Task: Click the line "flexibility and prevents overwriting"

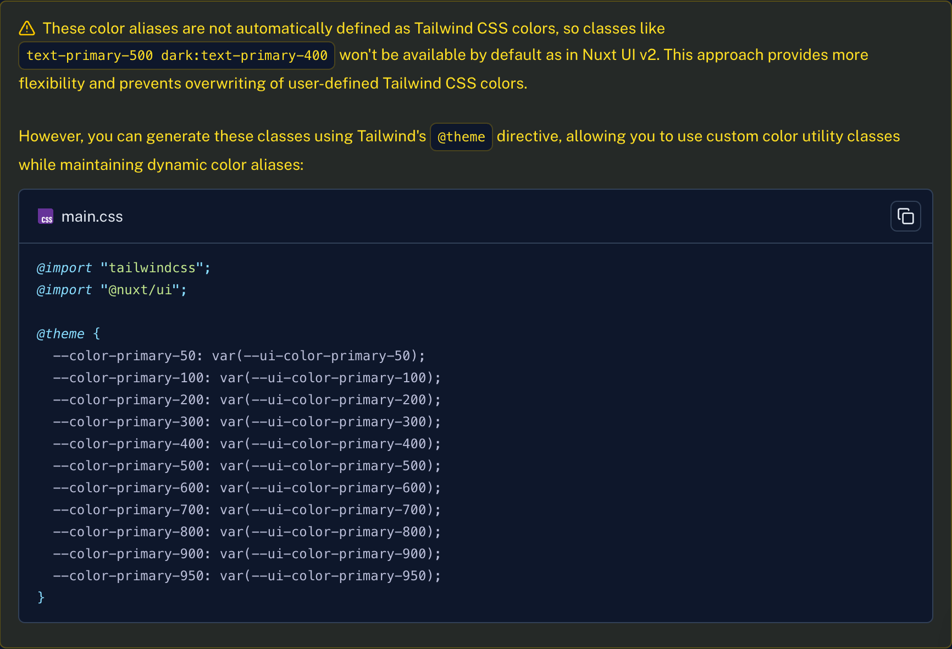Action: tap(273, 83)
